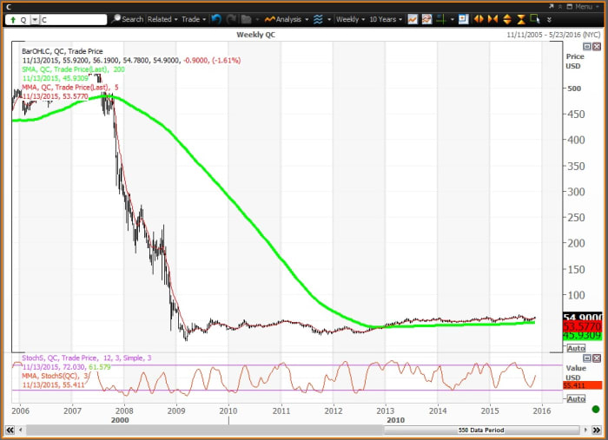Click the Weekly QC chart title
The height and width of the screenshot is (440, 608).
(x=256, y=35)
